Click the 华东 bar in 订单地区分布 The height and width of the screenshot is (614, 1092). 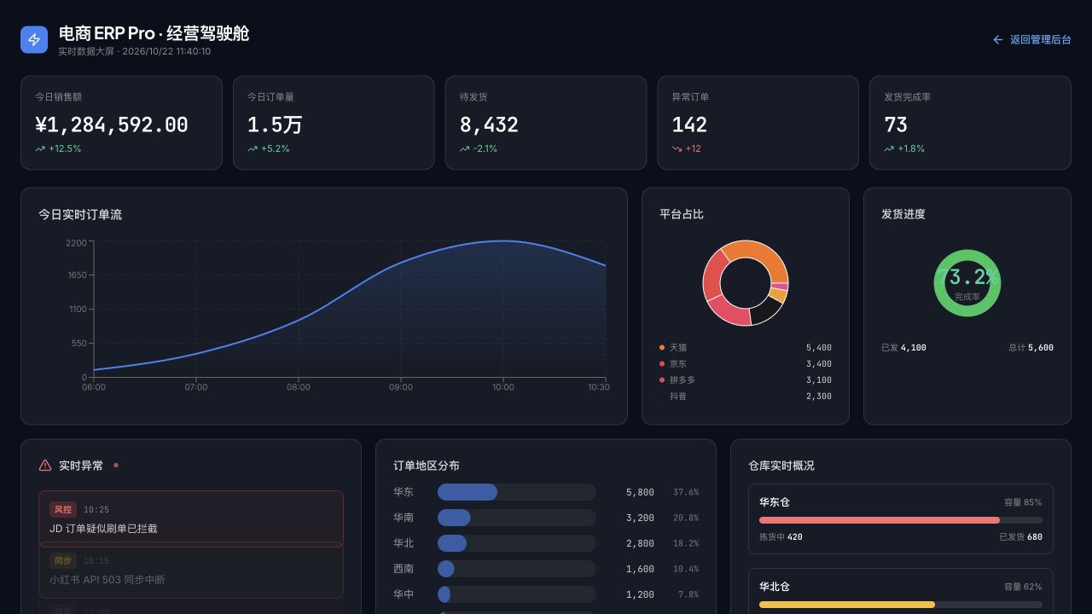click(468, 492)
